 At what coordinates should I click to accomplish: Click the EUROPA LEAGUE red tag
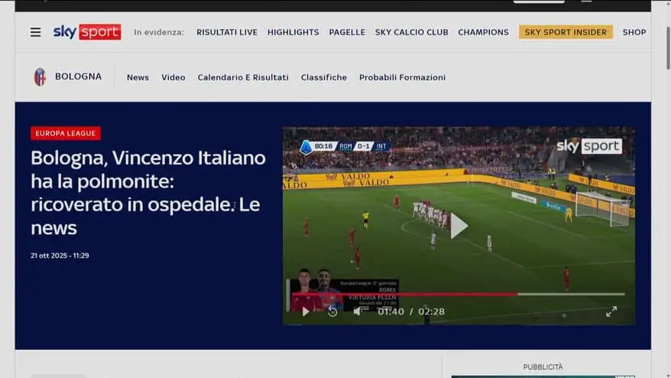point(66,133)
